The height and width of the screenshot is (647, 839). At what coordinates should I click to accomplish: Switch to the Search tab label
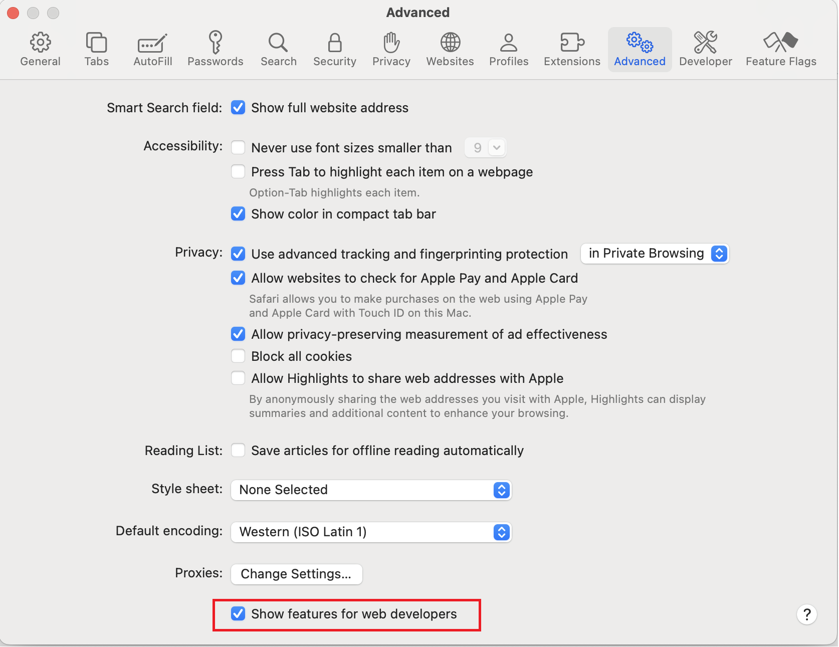click(x=278, y=62)
